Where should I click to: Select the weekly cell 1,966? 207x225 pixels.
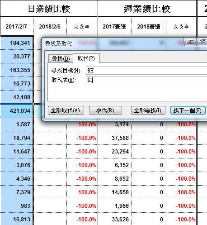(115, 206)
